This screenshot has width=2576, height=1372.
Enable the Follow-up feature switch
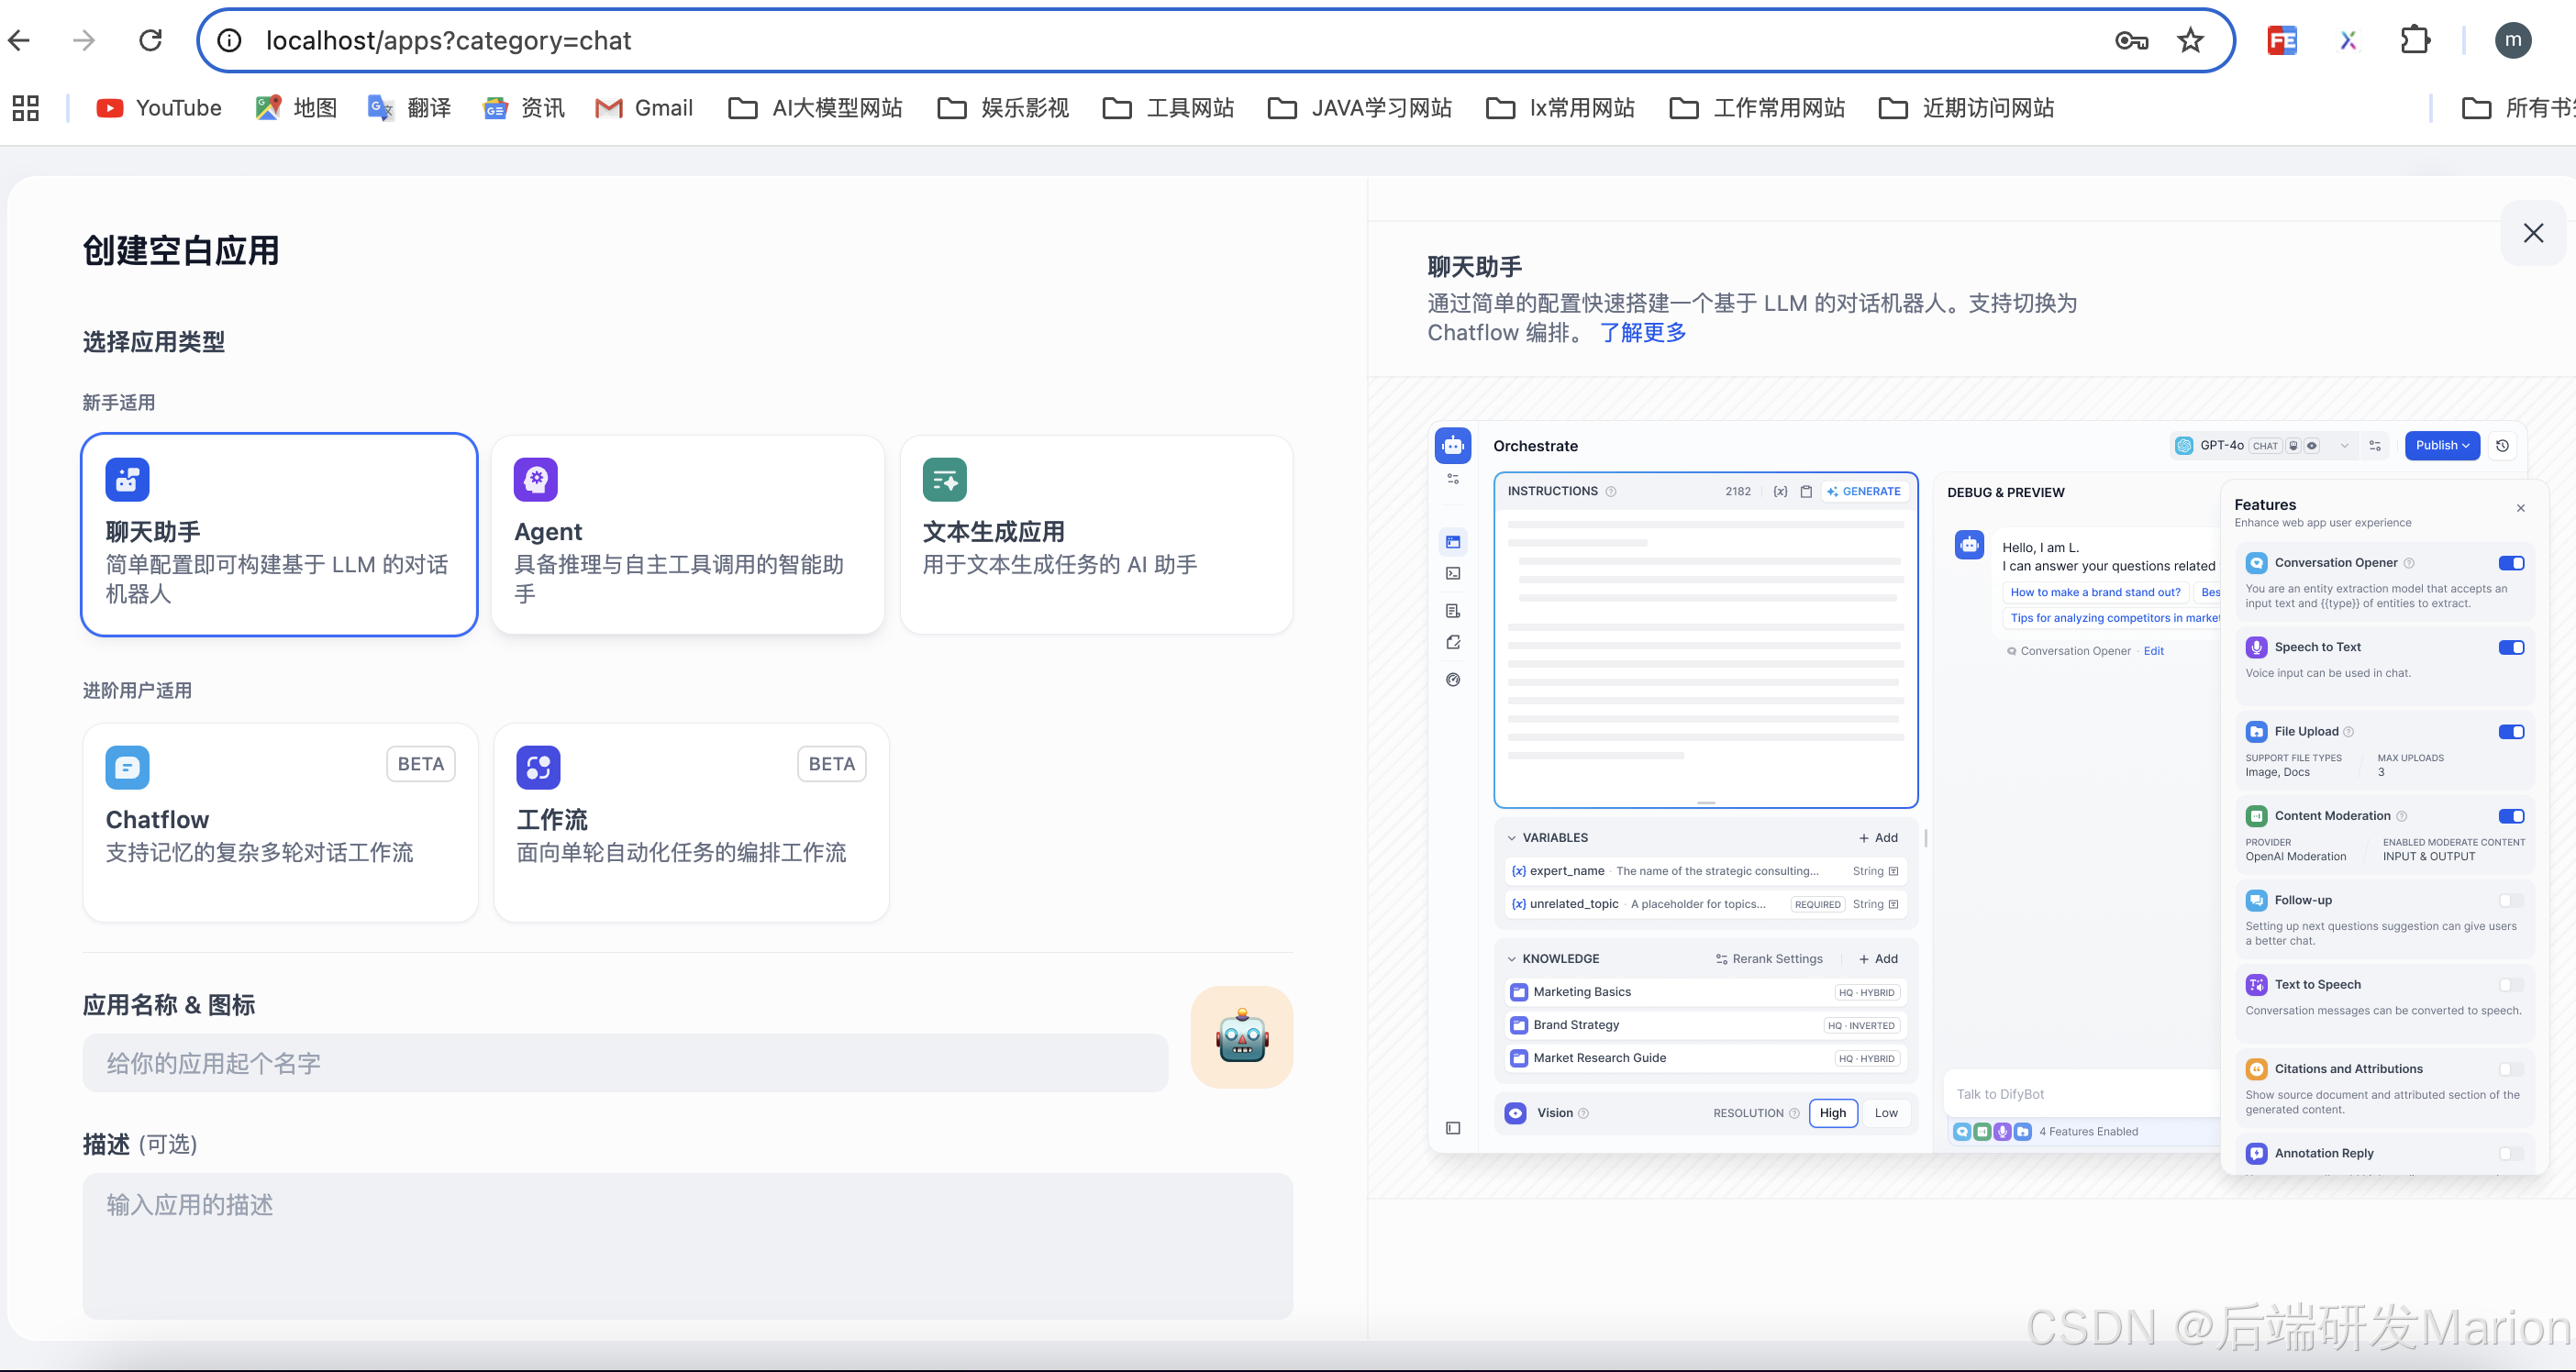coord(2510,900)
